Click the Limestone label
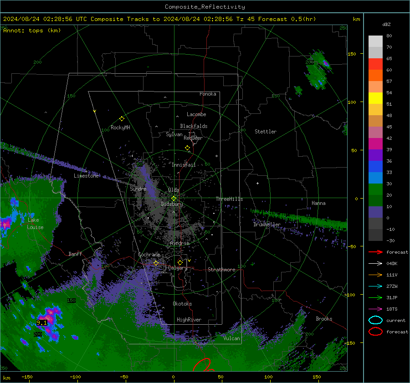This screenshot has width=410, height=383. pyautogui.click(x=86, y=176)
